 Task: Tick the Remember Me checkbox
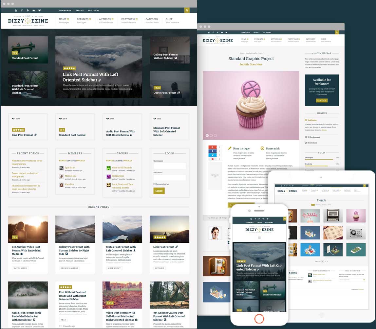[x=155, y=184]
